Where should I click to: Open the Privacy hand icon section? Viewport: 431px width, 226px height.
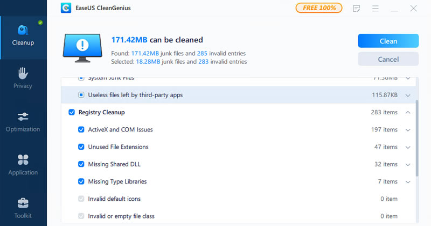[x=23, y=78]
